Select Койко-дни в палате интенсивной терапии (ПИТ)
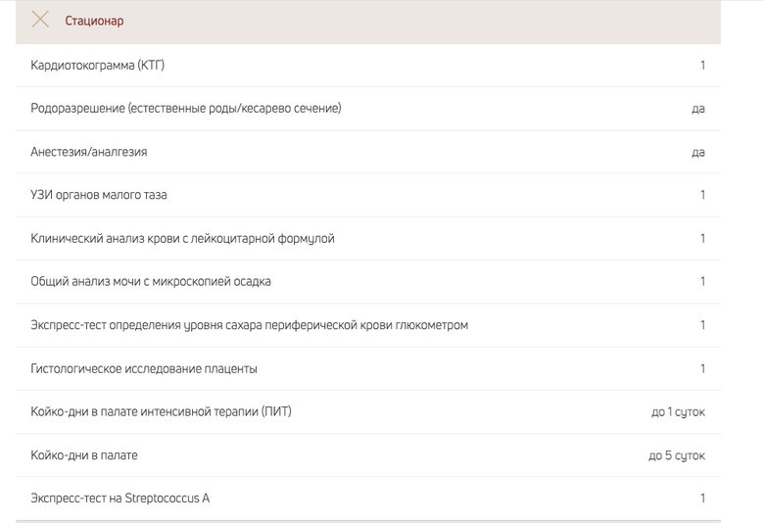The height and width of the screenshot is (523, 764). pyautogui.click(x=162, y=411)
